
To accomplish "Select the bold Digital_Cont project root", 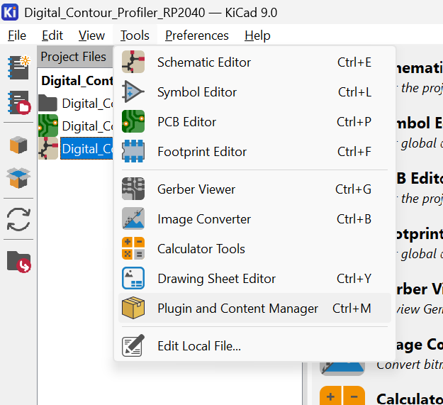I will click(77, 81).
